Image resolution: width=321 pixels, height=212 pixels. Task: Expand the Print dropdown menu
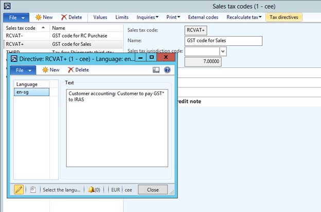coord(173,17)
